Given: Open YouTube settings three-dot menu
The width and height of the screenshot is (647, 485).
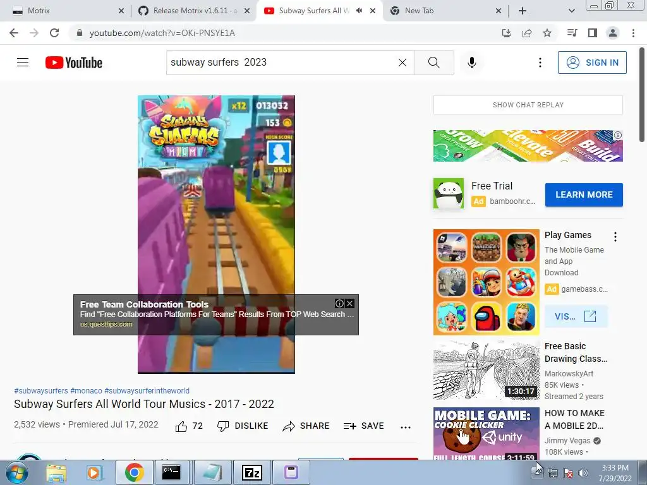Looking at the screenshot, I should [540, 63].
